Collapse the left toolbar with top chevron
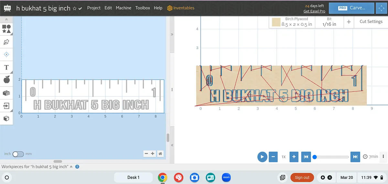The height and width of the screenshot is (184, 388). pos(6,20)
